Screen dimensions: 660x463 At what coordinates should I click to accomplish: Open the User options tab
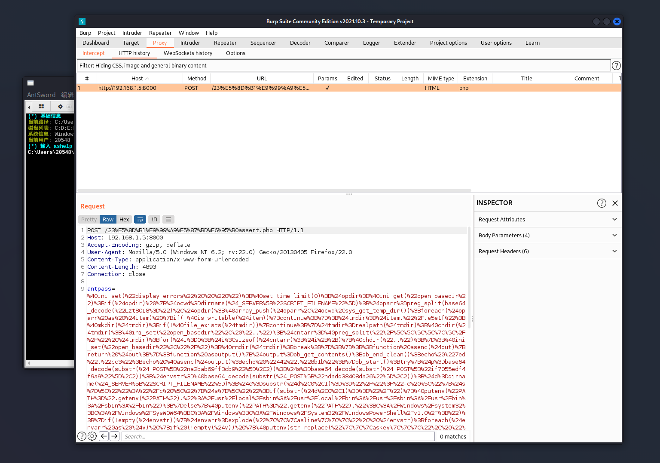[x=496, y=43]
